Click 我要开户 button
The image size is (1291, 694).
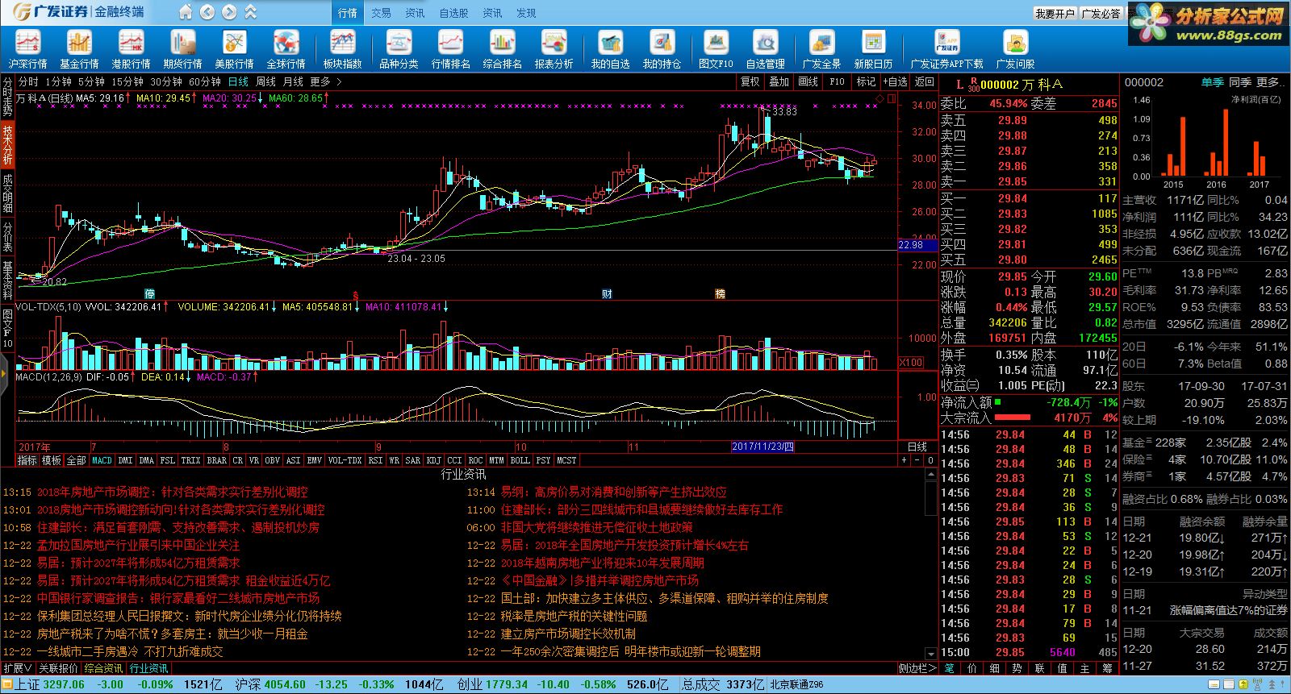click(x=1055, y=14)
